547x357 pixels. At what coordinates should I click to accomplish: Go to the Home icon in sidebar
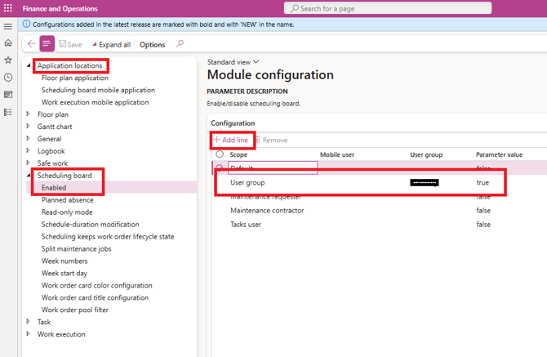pos(8,43)
